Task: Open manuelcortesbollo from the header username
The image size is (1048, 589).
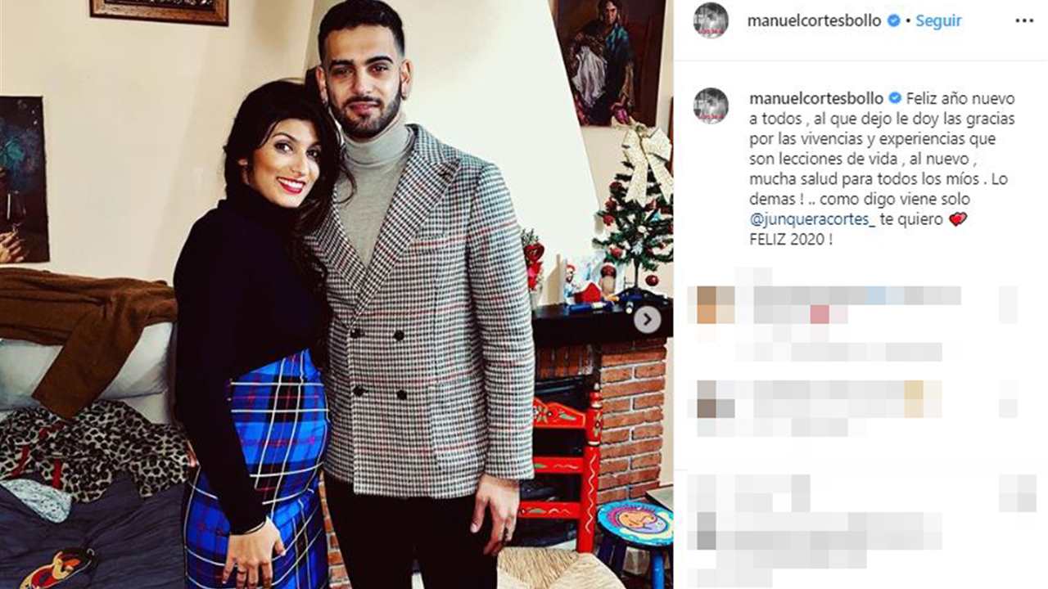Action: coord(816,21)
